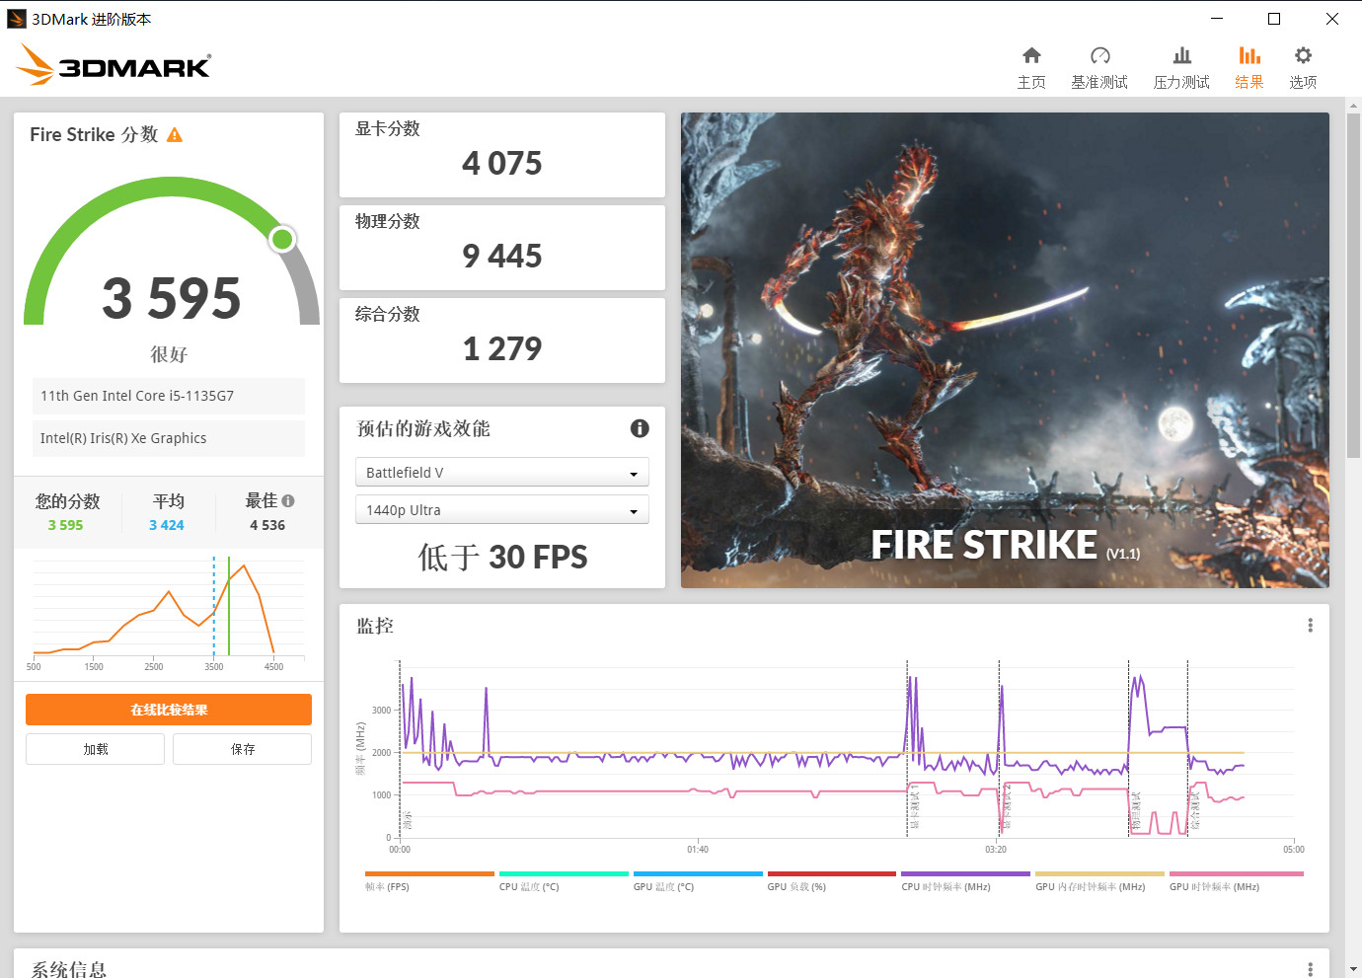Switch to the 压力测试 tab label
The image size is (1362, 978).
[1181, 82]
